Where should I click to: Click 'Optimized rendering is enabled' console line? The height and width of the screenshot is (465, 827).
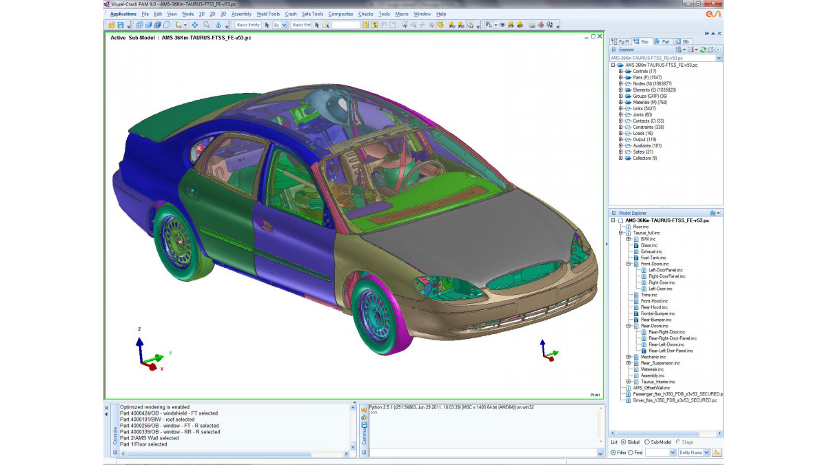tap(154, 407)
